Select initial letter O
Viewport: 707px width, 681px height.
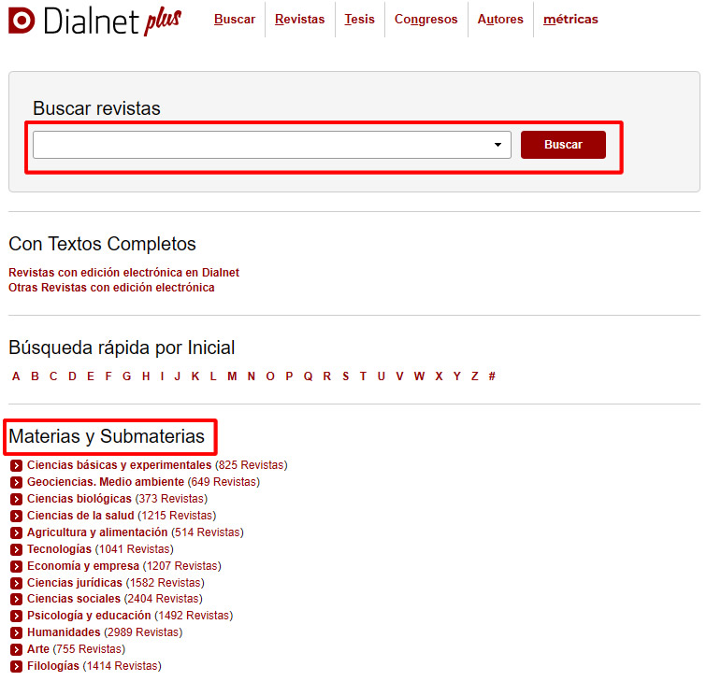tap(270, 376)
